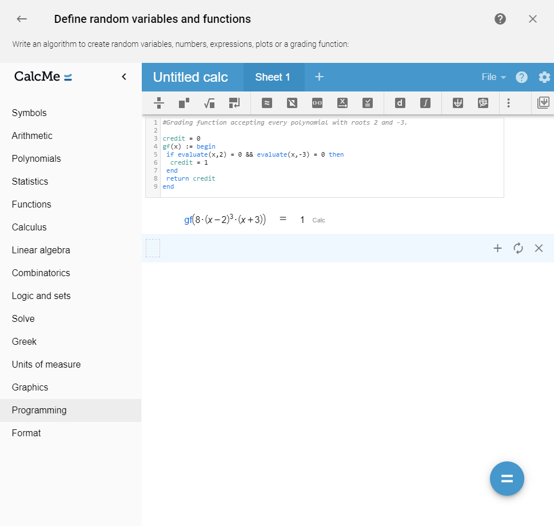Click the 'if evaluate' code line
The height and width of the screenshot is (526, 554).
[255, 154]
